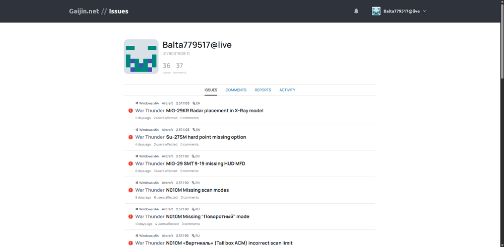Click Windows icon on MiG-29 SMT issue row
504x247 pixels.
(137, 156)
